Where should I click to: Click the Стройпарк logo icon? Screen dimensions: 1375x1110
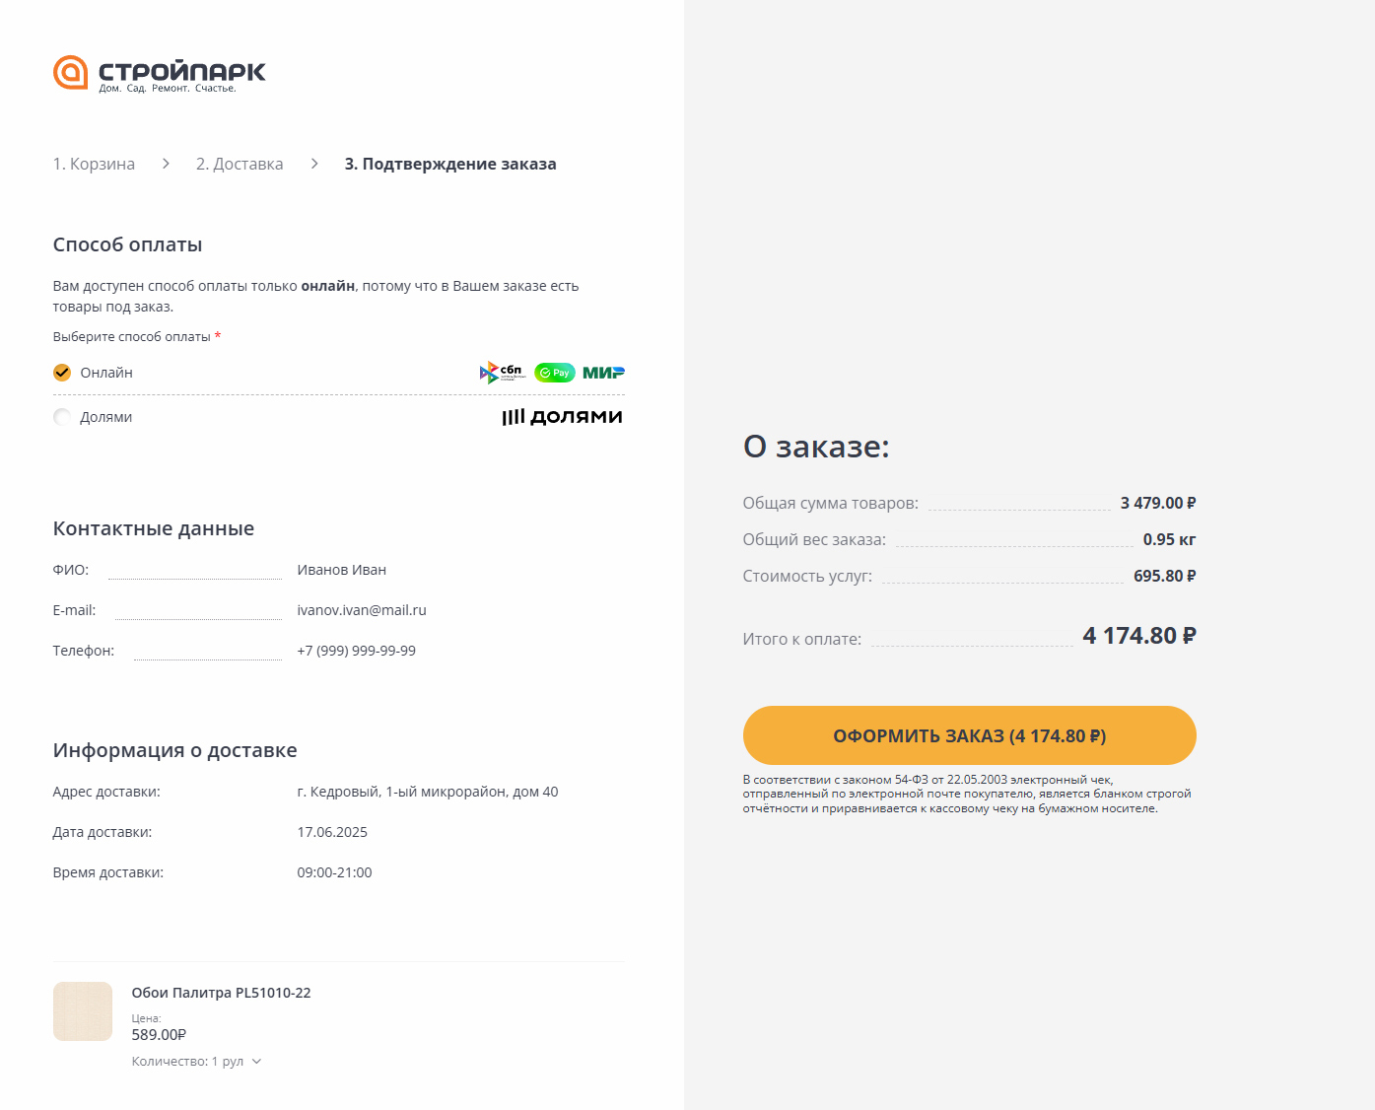70,72
